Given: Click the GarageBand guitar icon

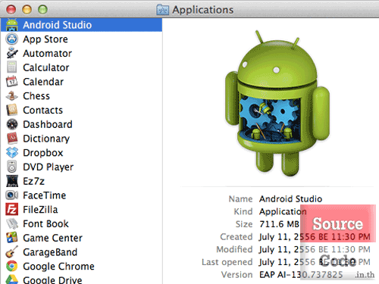Looking at the screenshot, I should (x=12, y=252).
